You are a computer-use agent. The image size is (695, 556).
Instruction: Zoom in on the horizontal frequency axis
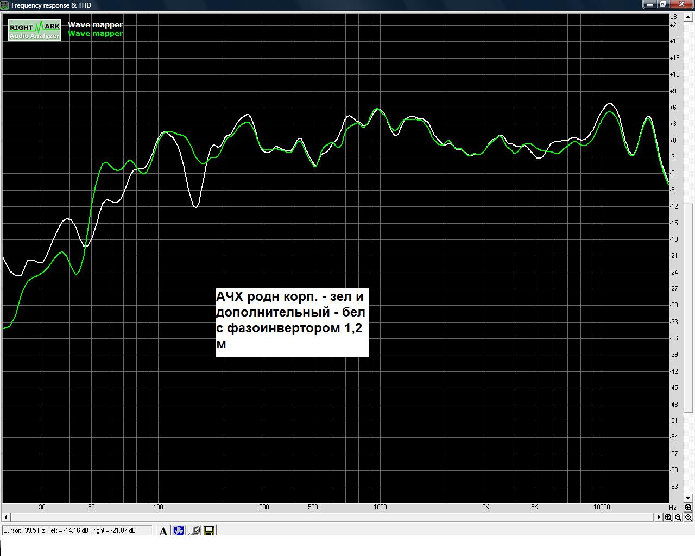click(x=668, y=517)
